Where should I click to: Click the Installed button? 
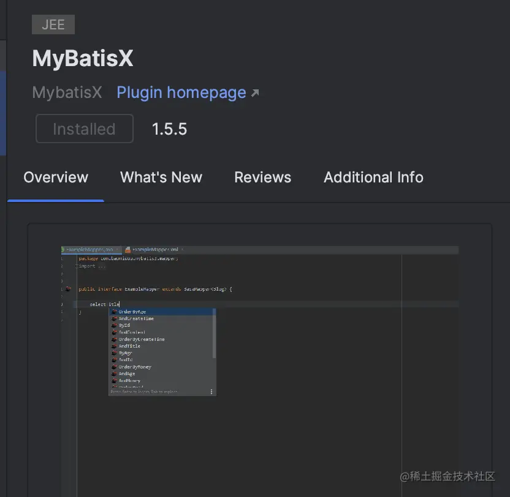click(x=85, y=129)
